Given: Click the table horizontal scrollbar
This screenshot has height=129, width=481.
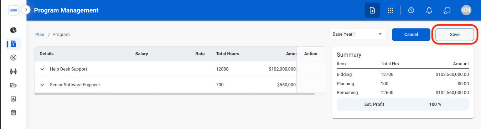Looking at the screenshot, I should [175, 94].
